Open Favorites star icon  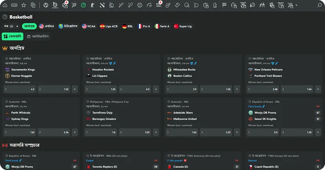(x=23, y=5)
